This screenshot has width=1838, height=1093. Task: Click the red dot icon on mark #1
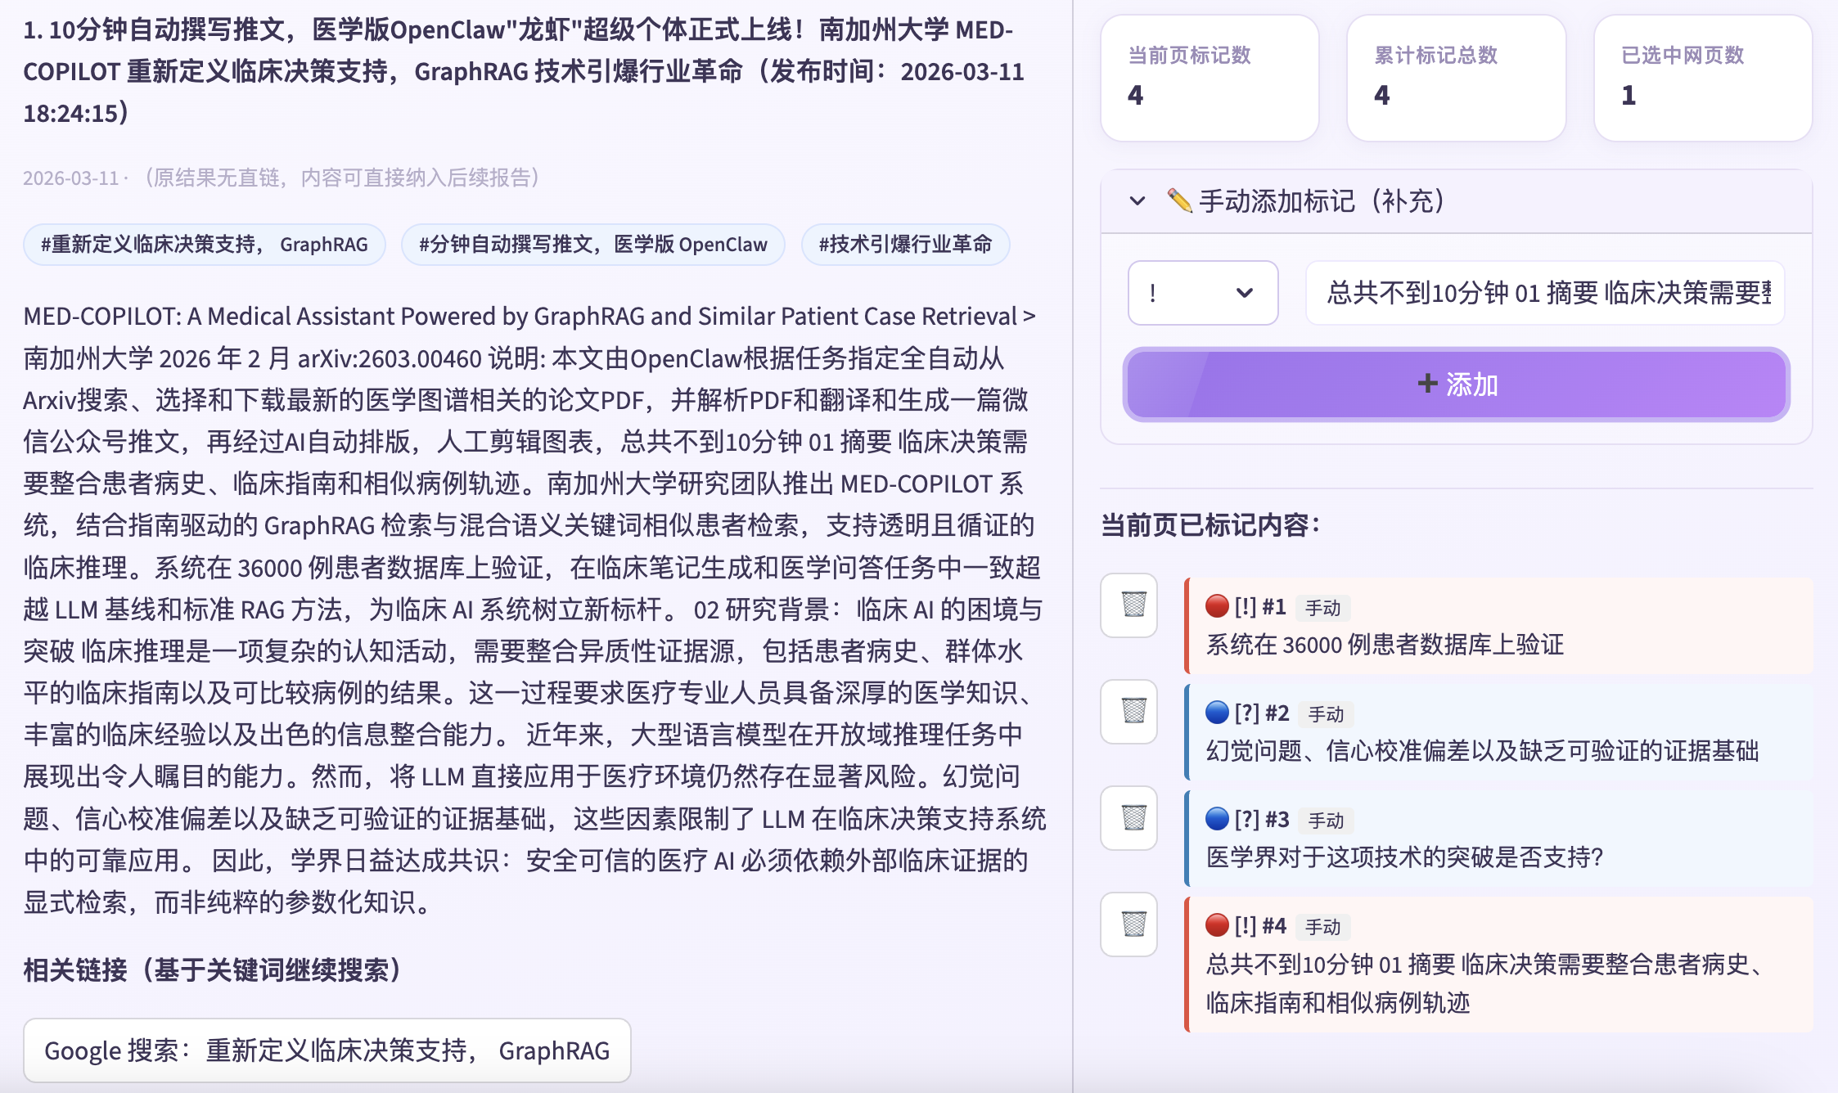pos(1217,606)
